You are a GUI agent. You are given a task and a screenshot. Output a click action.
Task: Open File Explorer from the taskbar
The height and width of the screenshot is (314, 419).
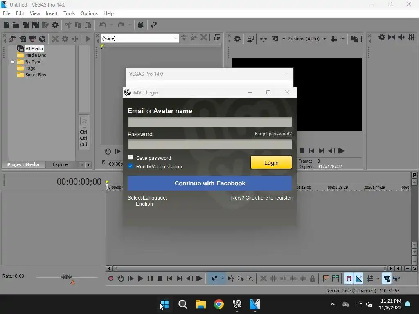coord(200,304)
